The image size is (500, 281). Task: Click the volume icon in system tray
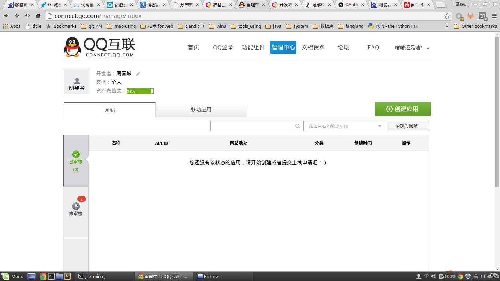click(433, 276)
